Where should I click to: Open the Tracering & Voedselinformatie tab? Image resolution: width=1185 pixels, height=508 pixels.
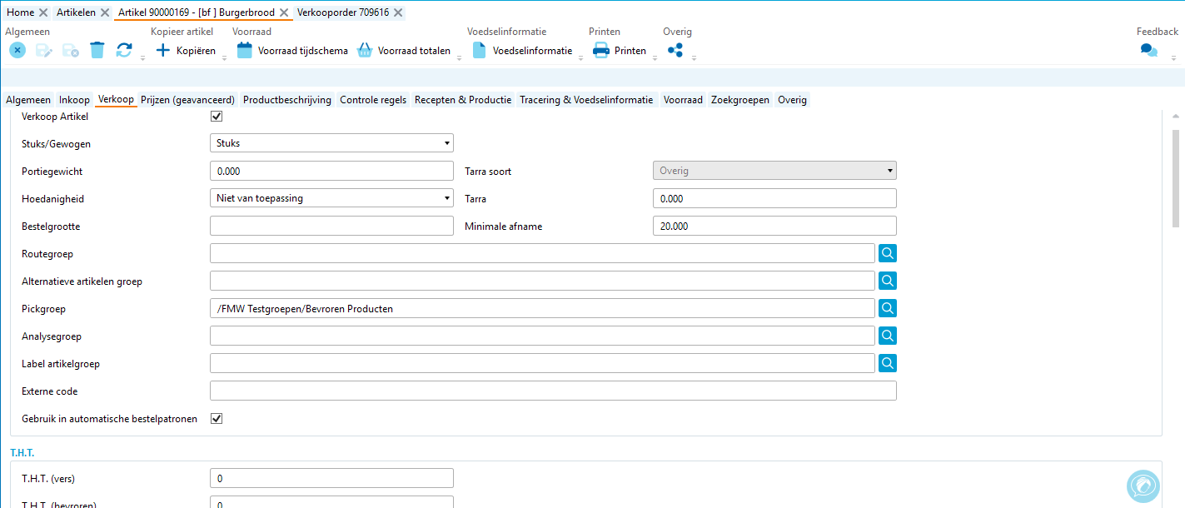(586, 100)
